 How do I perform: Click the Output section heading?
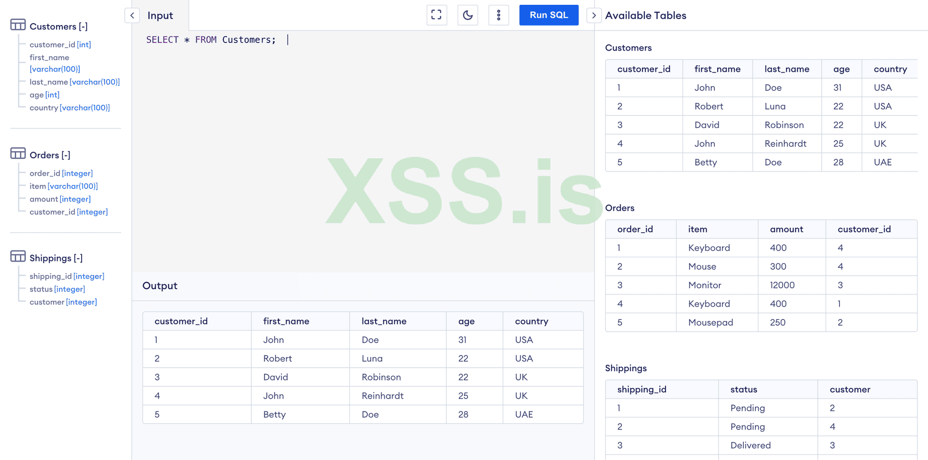[x=160, y=286]
